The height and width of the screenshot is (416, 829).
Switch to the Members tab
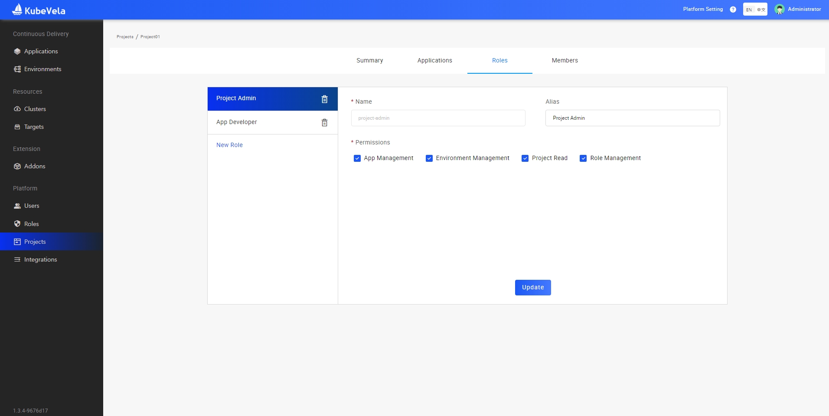coord(565,60)
